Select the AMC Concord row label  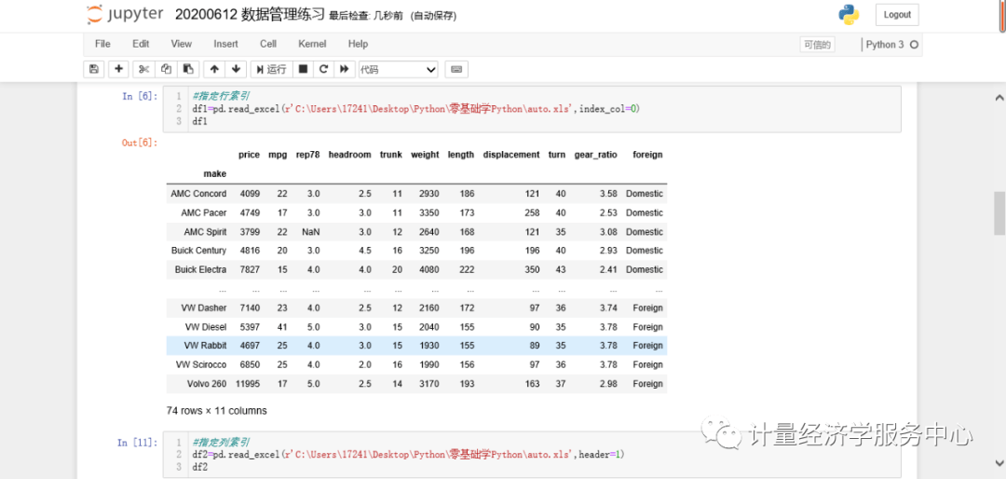199,193
